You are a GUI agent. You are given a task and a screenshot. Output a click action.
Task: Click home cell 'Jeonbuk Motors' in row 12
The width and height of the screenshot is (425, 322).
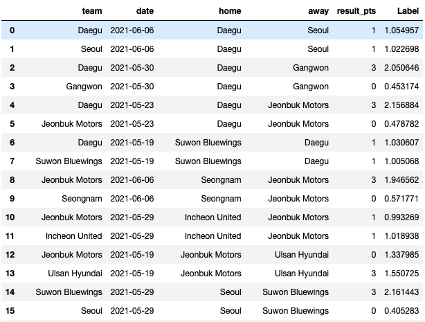coord(211,255)
